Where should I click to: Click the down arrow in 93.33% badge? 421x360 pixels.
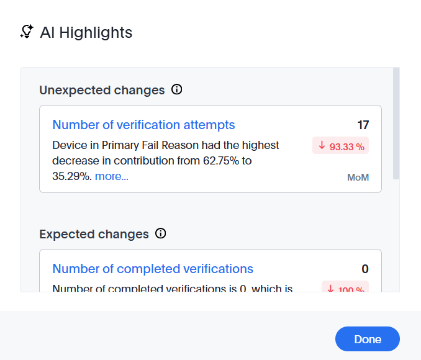[x=322, y=146]
